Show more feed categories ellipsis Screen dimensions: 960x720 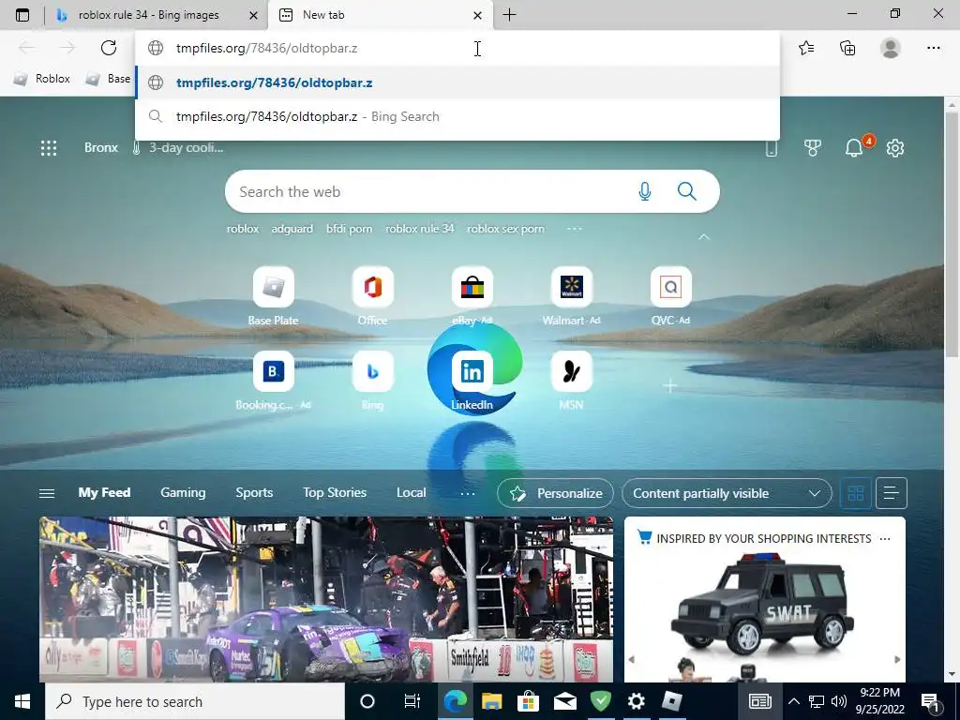point(467,493)
